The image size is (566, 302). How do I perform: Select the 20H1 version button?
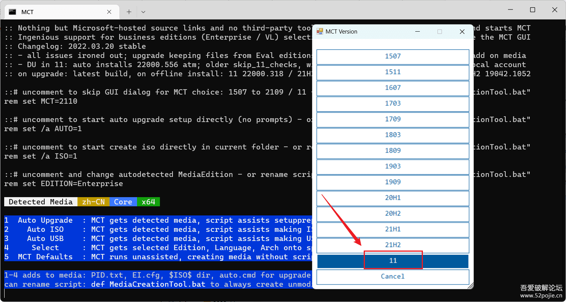click(x=393, y=198)
